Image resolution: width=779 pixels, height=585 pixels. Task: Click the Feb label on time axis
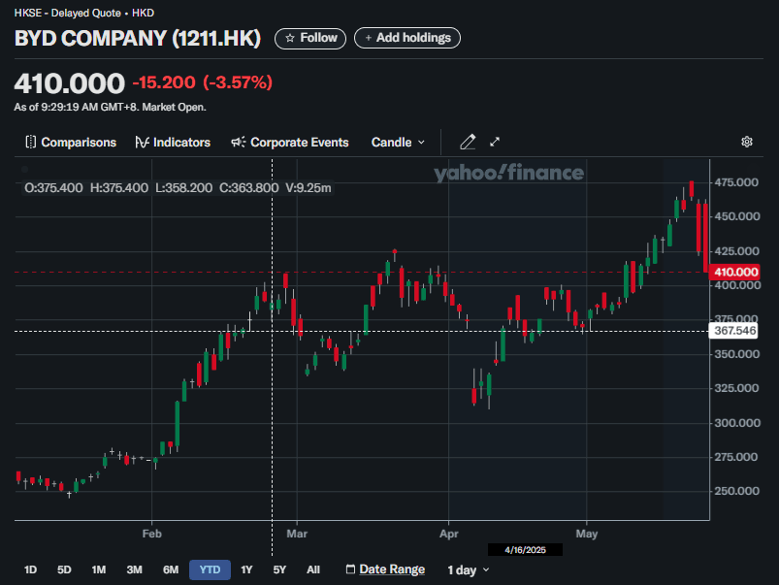point(151,534)
